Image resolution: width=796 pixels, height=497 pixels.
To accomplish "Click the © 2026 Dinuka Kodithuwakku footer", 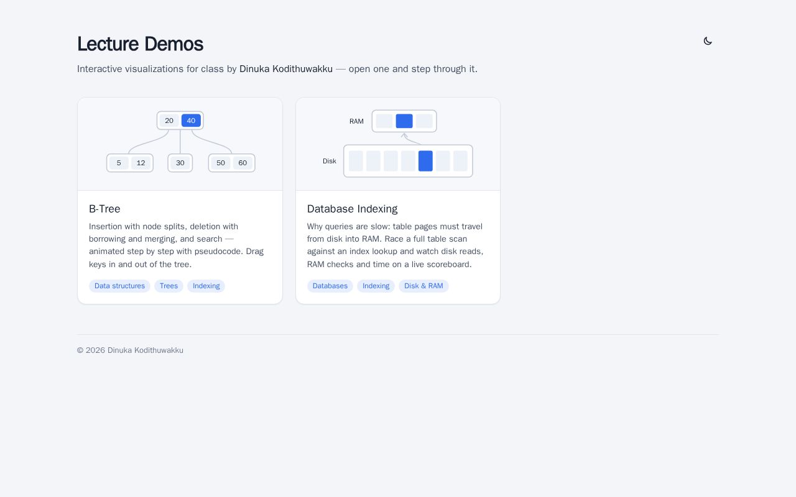I will pyautogui.click(x=130, y=350).
